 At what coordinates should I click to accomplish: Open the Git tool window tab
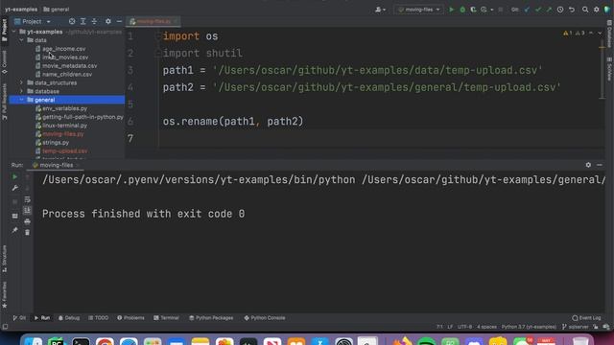[19, 318]
